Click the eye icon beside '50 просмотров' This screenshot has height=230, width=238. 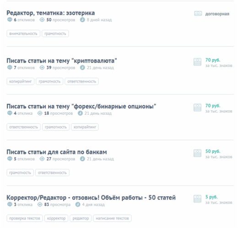(x=42, y=20)
